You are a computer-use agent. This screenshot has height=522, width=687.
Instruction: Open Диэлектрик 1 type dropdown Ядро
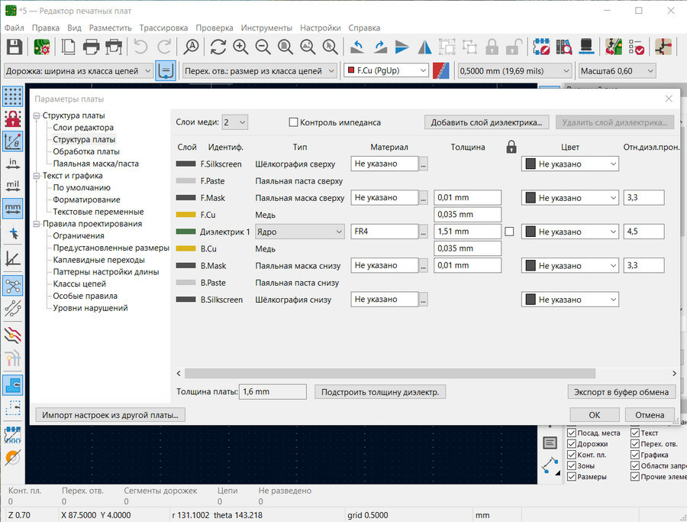[300, 232]
